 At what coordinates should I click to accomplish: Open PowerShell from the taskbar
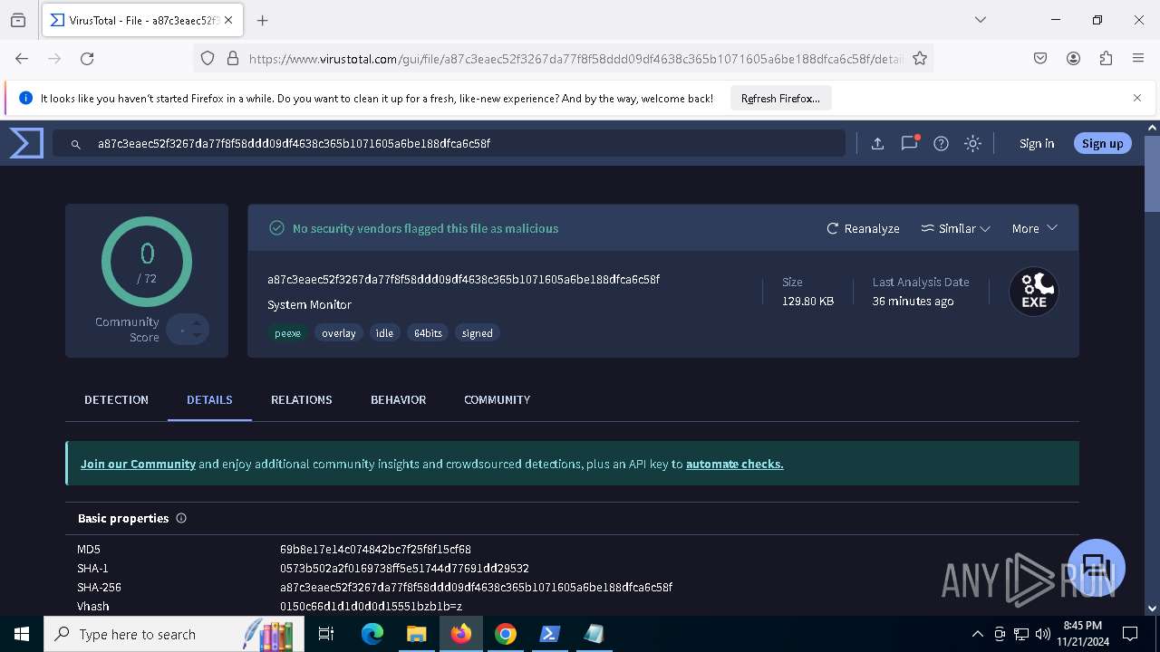549,634
